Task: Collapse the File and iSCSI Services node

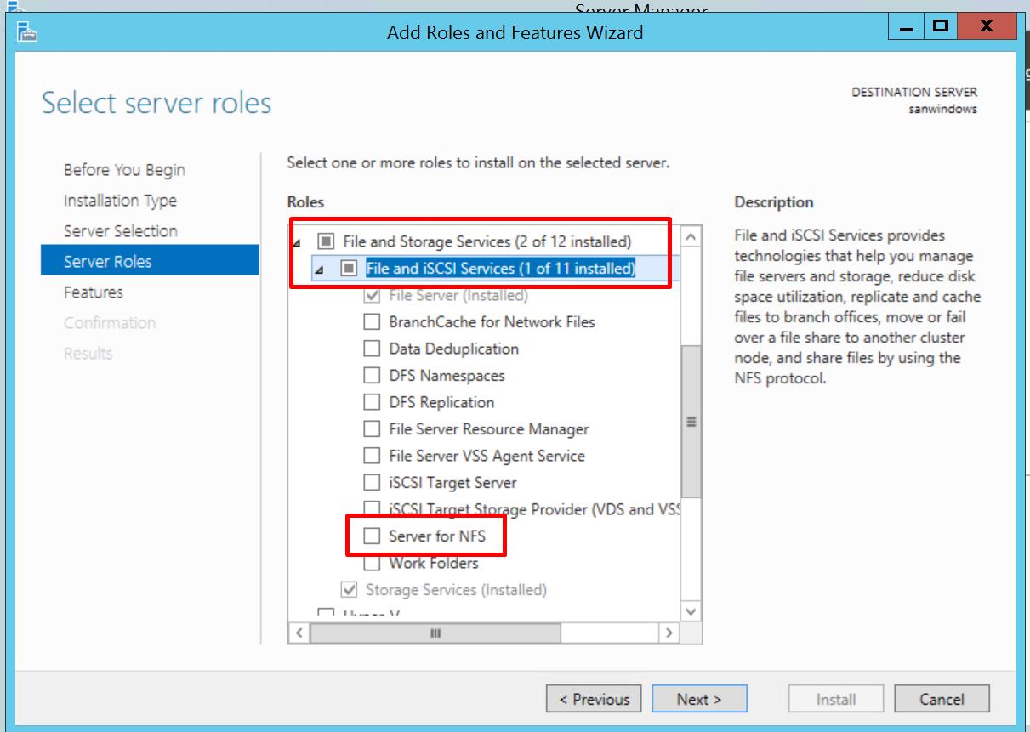Action: pos(321,270)
